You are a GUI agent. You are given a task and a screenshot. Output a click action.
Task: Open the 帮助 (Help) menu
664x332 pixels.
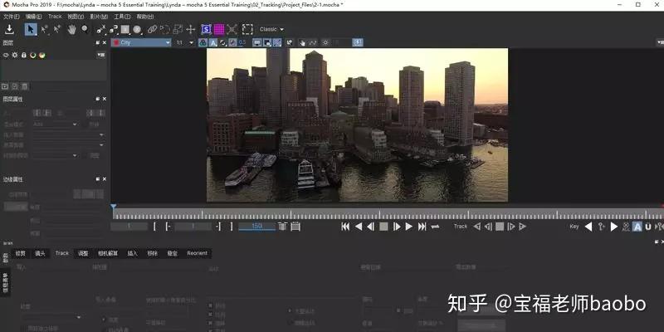[144, 17]
